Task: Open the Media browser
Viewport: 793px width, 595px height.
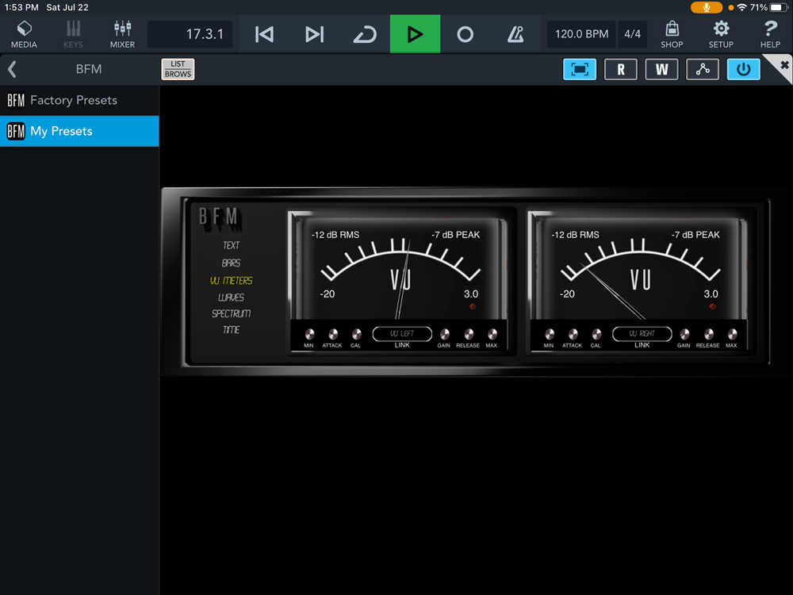Action: [24, 34]
